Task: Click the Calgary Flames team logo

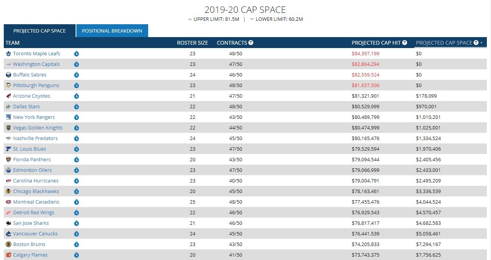Action: click(9, 255)
